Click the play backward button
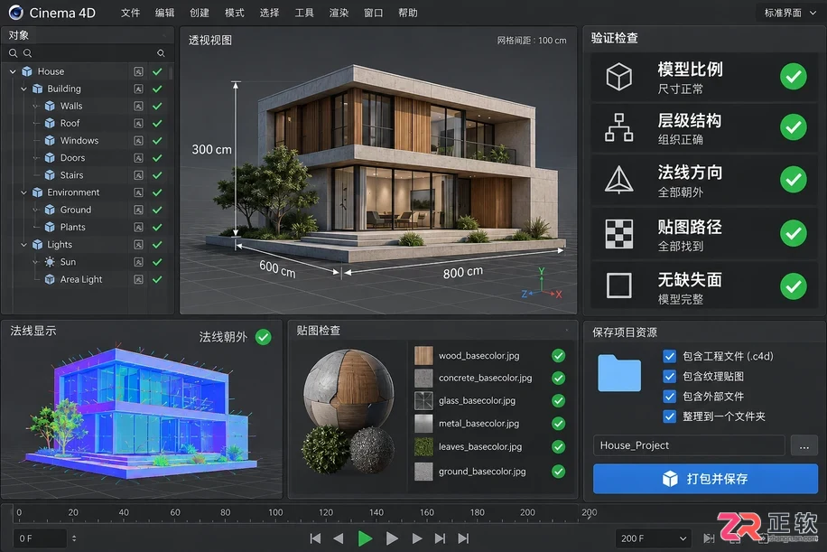 pos(339,538)
